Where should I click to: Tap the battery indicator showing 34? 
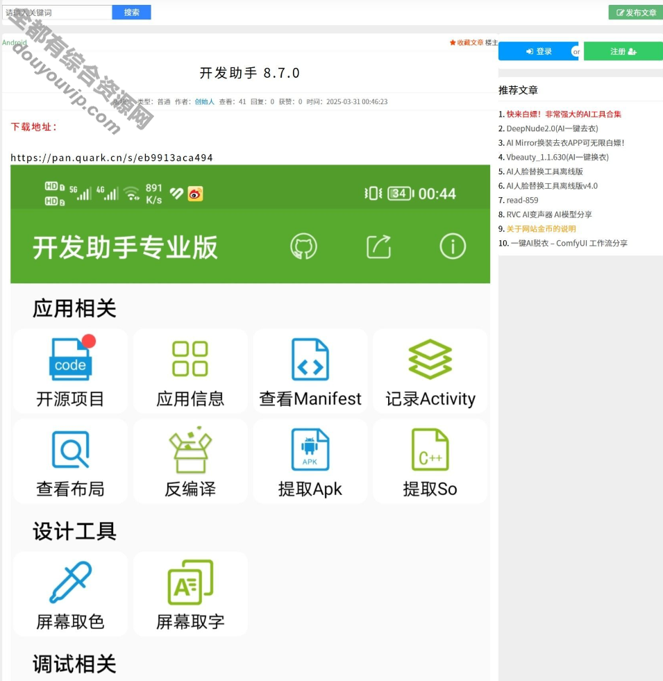click(x=401, y=193)
